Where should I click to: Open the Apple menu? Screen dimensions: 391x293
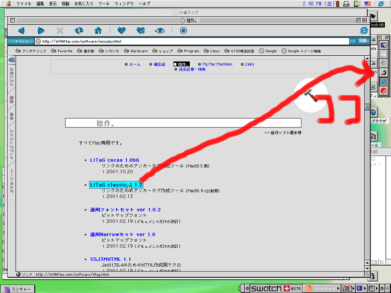pos(9,3)
